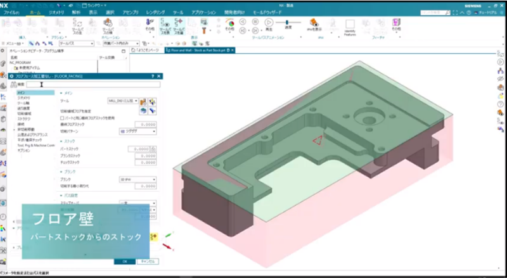Click the Blank Stock 0.0000 field
Image resolution: width=507 pixels, height=278 pixels.
click(x=146, y=156)
